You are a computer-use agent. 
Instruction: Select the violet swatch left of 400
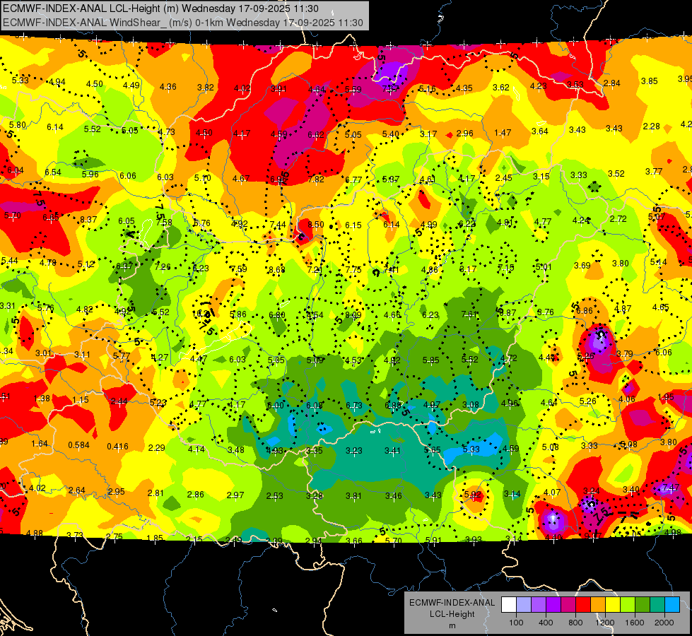539,605
